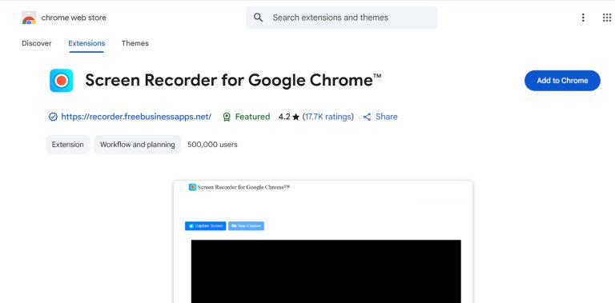Click the black video preview screenshot
Screen dimensions: 615x303
pyautogui.click(x=326, y=271)
